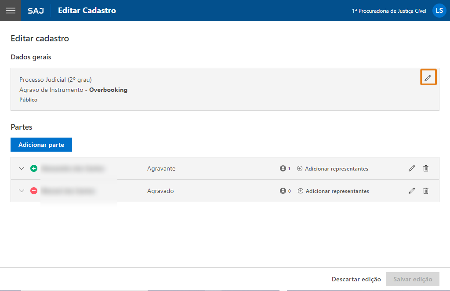Add representantes to the Agravante party
The height and width of the screenshot is (291, 450).
[333, 169]
